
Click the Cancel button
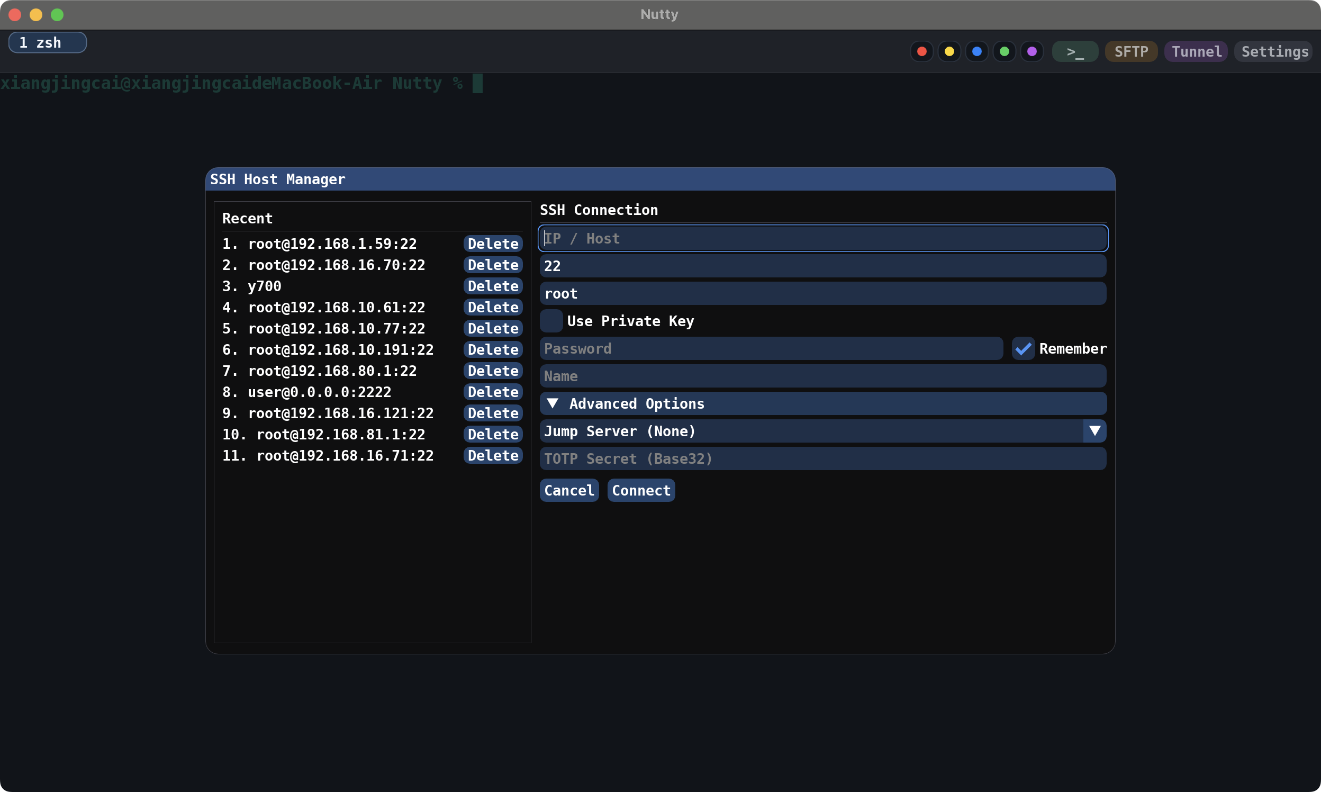(x=569, y=490)
